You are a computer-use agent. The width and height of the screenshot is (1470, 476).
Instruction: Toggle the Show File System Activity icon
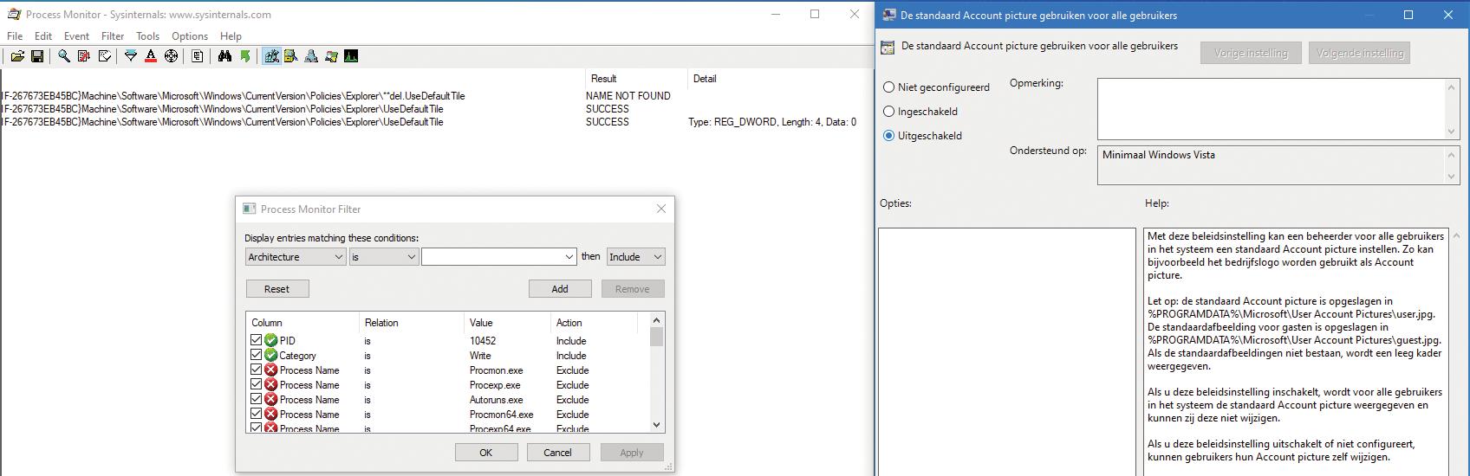(x=291, y=56)
